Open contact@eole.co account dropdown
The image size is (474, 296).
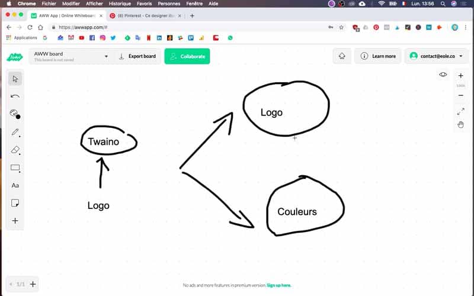pos(436,56)
